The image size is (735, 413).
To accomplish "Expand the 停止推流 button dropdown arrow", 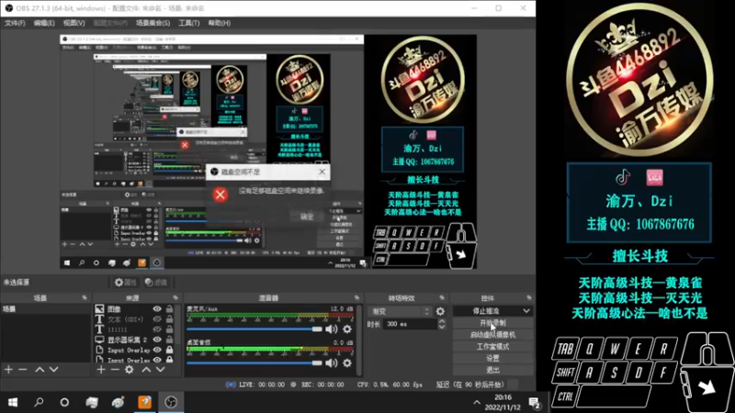I will (x=526, y=311).
